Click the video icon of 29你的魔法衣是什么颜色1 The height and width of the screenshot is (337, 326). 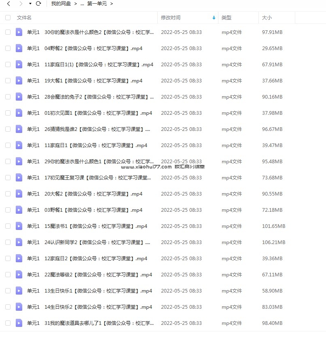click(x=19, y=161)
